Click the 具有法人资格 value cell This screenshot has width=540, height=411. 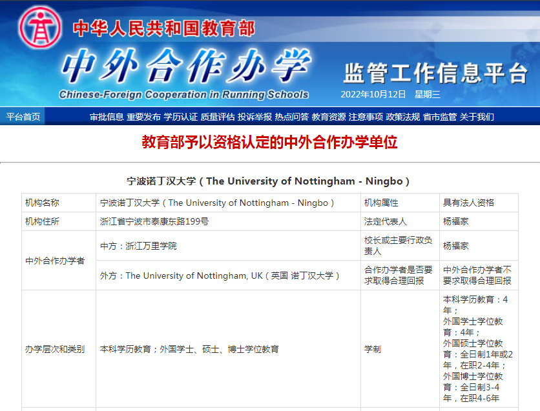pyautogui.click(x=479, y=203)
